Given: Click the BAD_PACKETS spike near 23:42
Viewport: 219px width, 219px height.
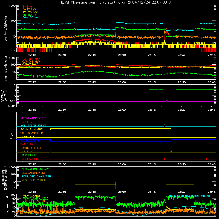Looking at the screenshot, I should [x=206, y=159].
